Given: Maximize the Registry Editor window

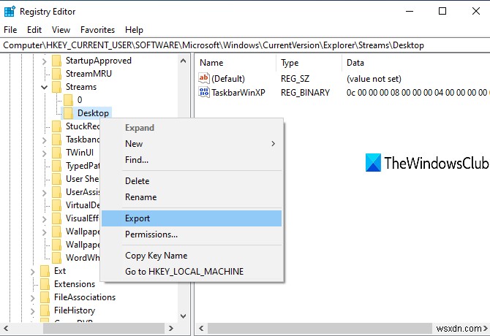Looking at the screenshot, I should [442, 11].
